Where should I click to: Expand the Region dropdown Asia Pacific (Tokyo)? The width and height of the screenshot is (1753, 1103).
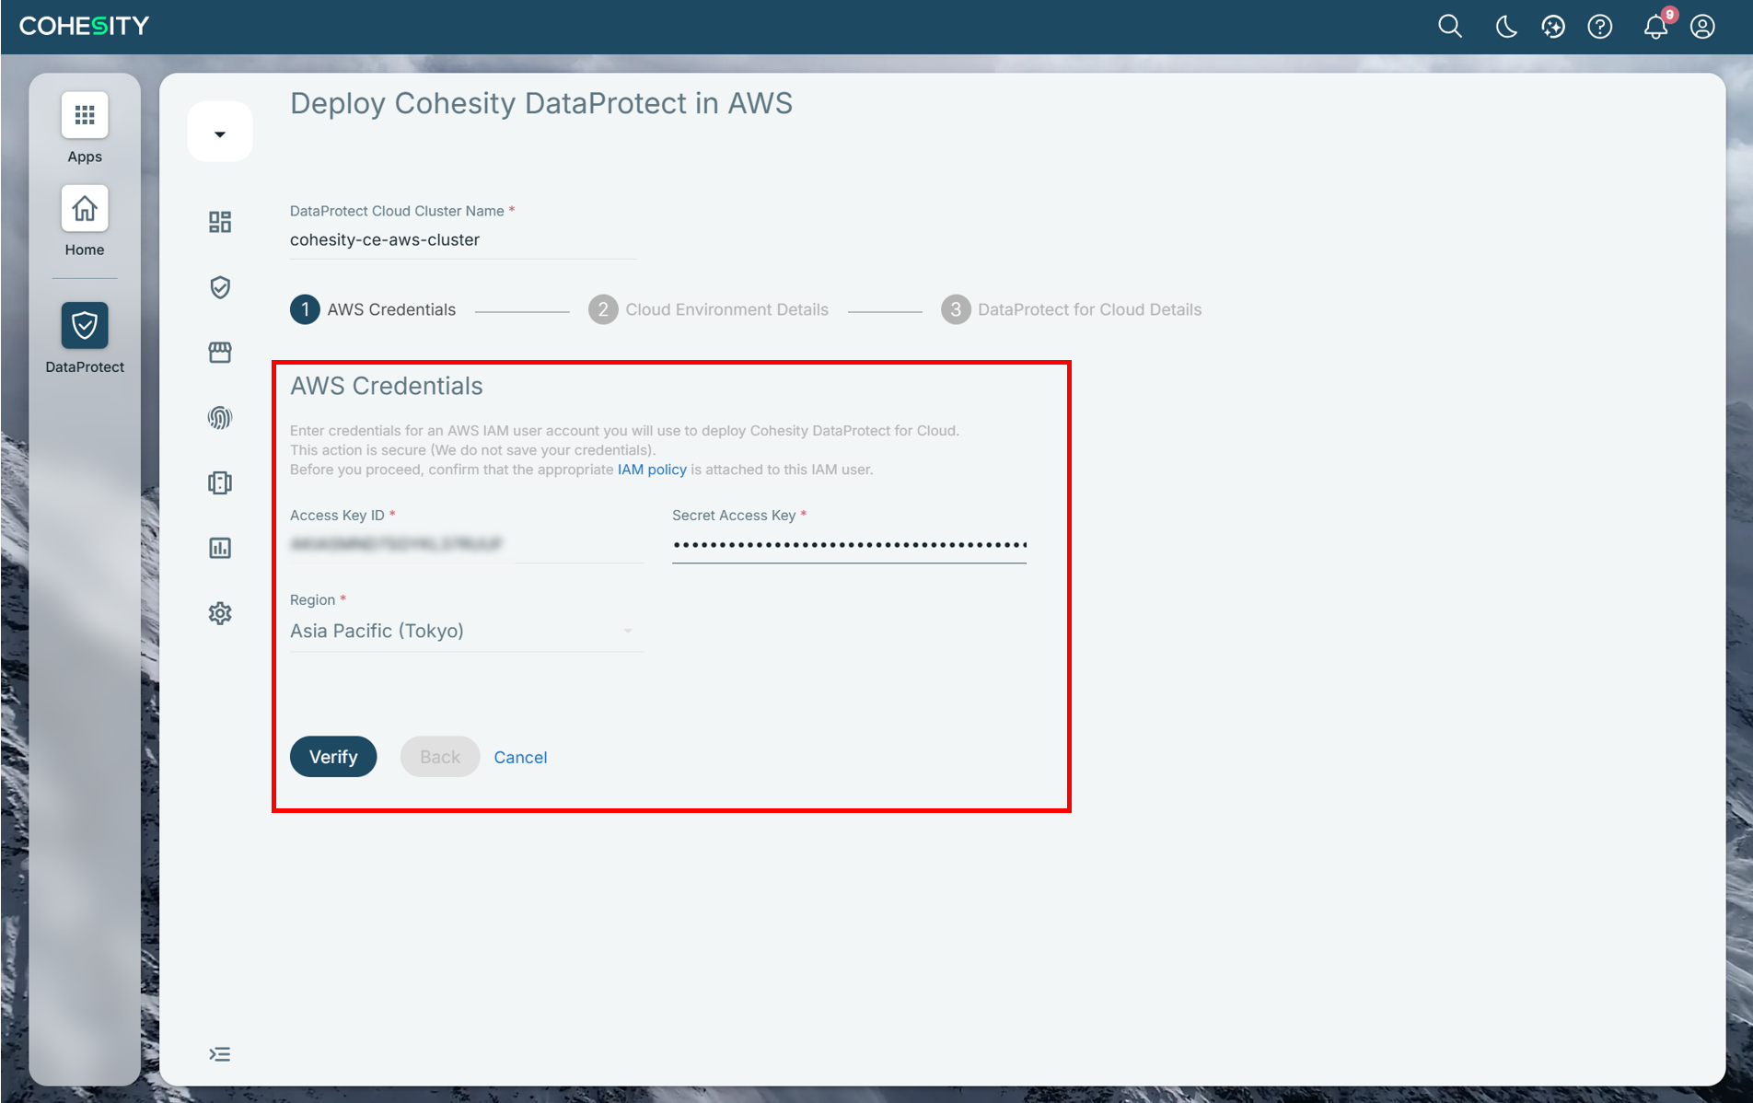(x=466, y=631)
